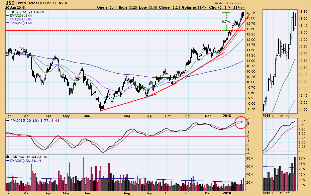311x196 pixels.
Task: Click the fund name 'United States Oil Fund, LP'
Action: [x=36, y=3]
